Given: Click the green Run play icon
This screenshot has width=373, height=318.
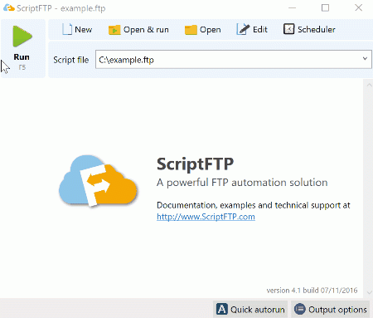Looking at the screenshot, I should [22, 37].
